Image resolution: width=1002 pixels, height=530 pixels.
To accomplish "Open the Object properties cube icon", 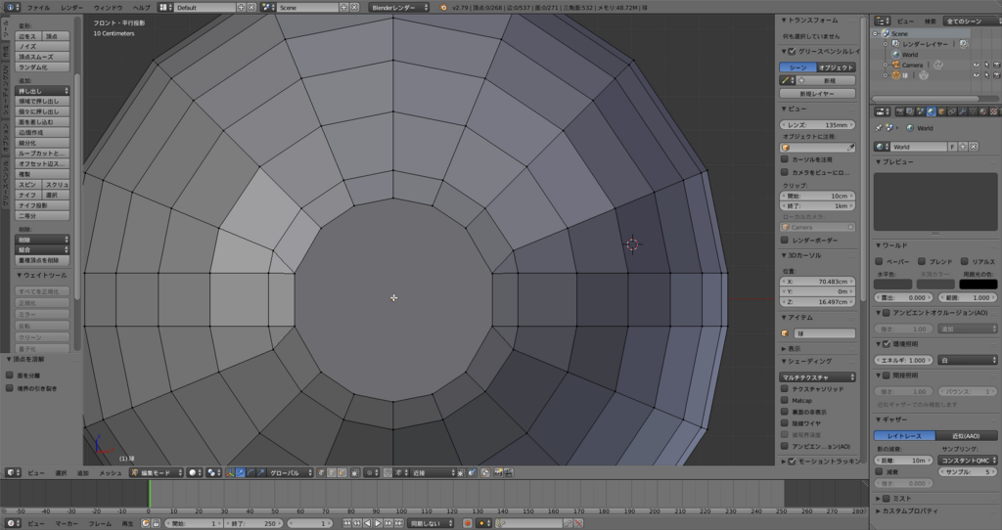I will point(942,111).
